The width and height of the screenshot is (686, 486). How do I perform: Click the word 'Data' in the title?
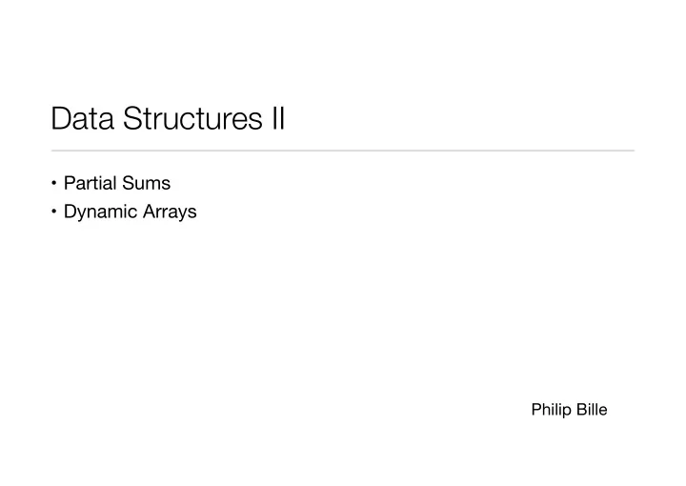pyautogui.click(x=83, y=118)
